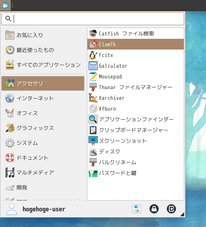The width and height of the screenshot is (206, 227).
Task: Select 最近使ったもの clock icon
Action: click(x=10, y=50)
